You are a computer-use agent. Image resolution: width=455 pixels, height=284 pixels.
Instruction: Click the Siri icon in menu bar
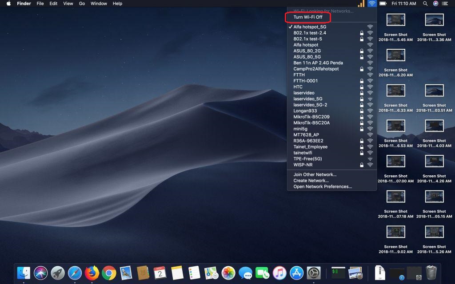click(x=436, y=4)
